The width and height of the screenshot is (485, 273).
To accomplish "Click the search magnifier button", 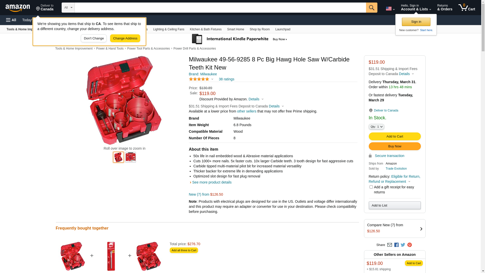I will click(371, 8).
